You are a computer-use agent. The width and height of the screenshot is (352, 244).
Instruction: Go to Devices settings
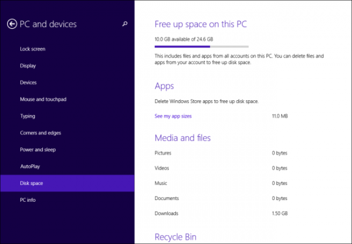click(28, 83)
